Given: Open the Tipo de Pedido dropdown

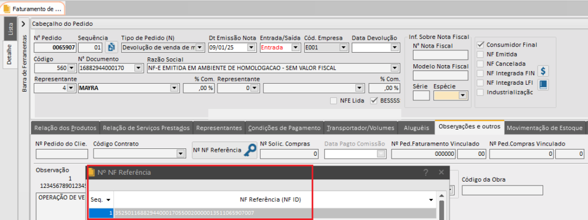Looking at the screenshot, I should (x=199, y=48).
